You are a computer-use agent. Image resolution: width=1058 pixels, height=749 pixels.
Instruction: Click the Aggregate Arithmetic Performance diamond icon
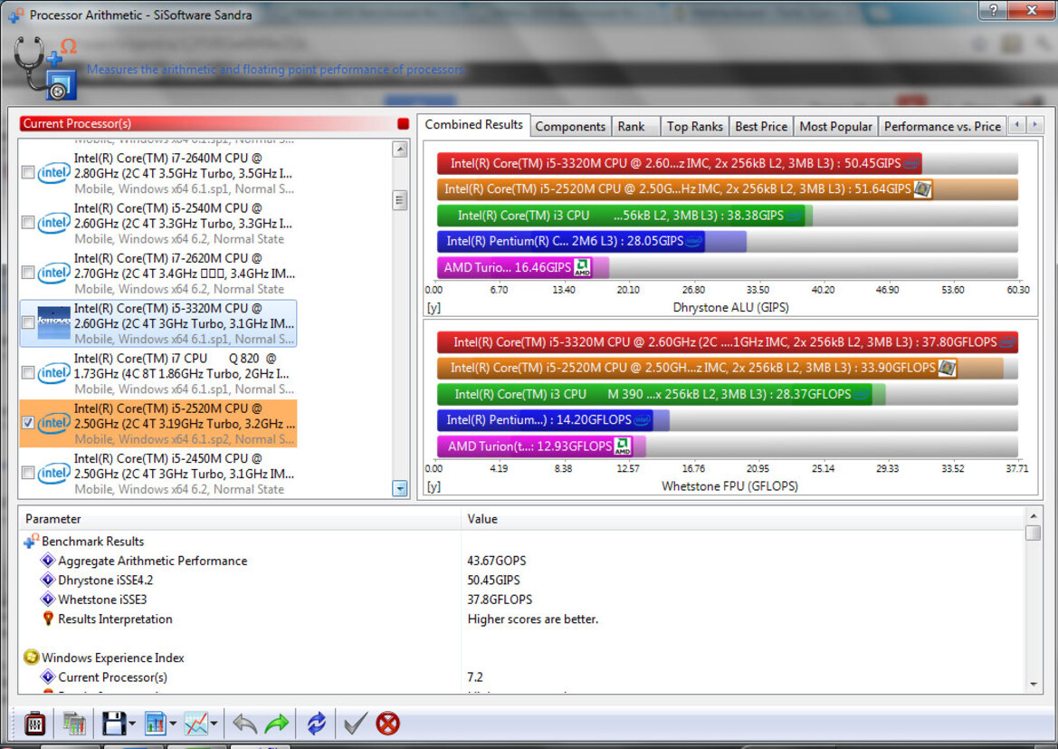(47, 561)
